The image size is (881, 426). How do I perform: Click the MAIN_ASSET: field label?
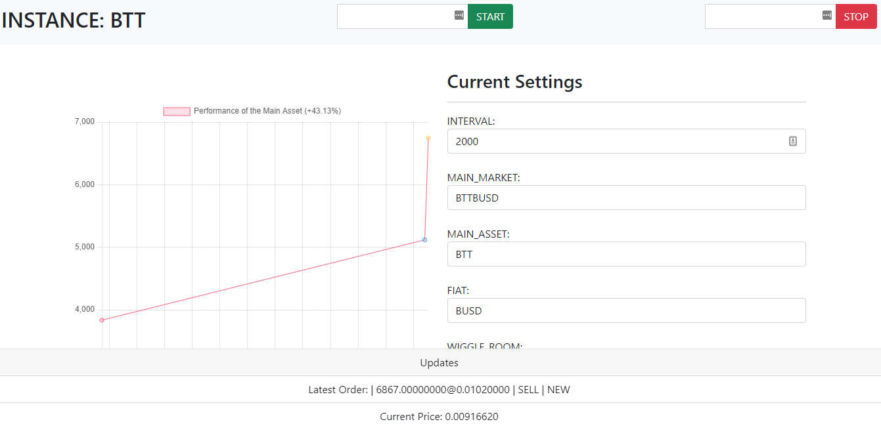(x=478, y=234)
